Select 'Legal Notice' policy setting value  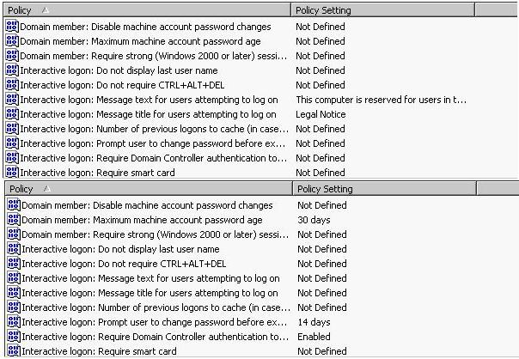[321, 114]
